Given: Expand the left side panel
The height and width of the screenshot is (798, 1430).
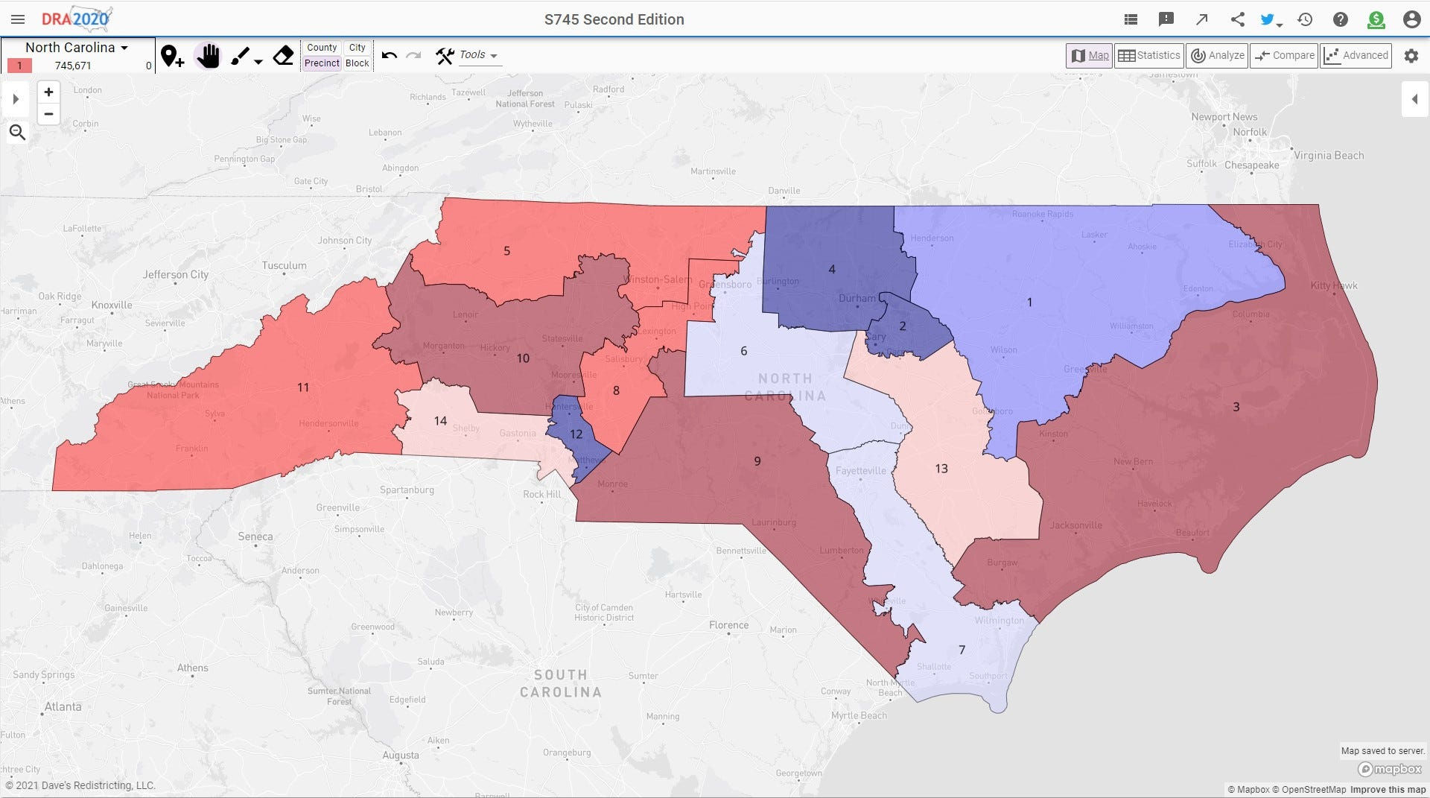Looking at the screenshot, I should (x=16, y=99).
